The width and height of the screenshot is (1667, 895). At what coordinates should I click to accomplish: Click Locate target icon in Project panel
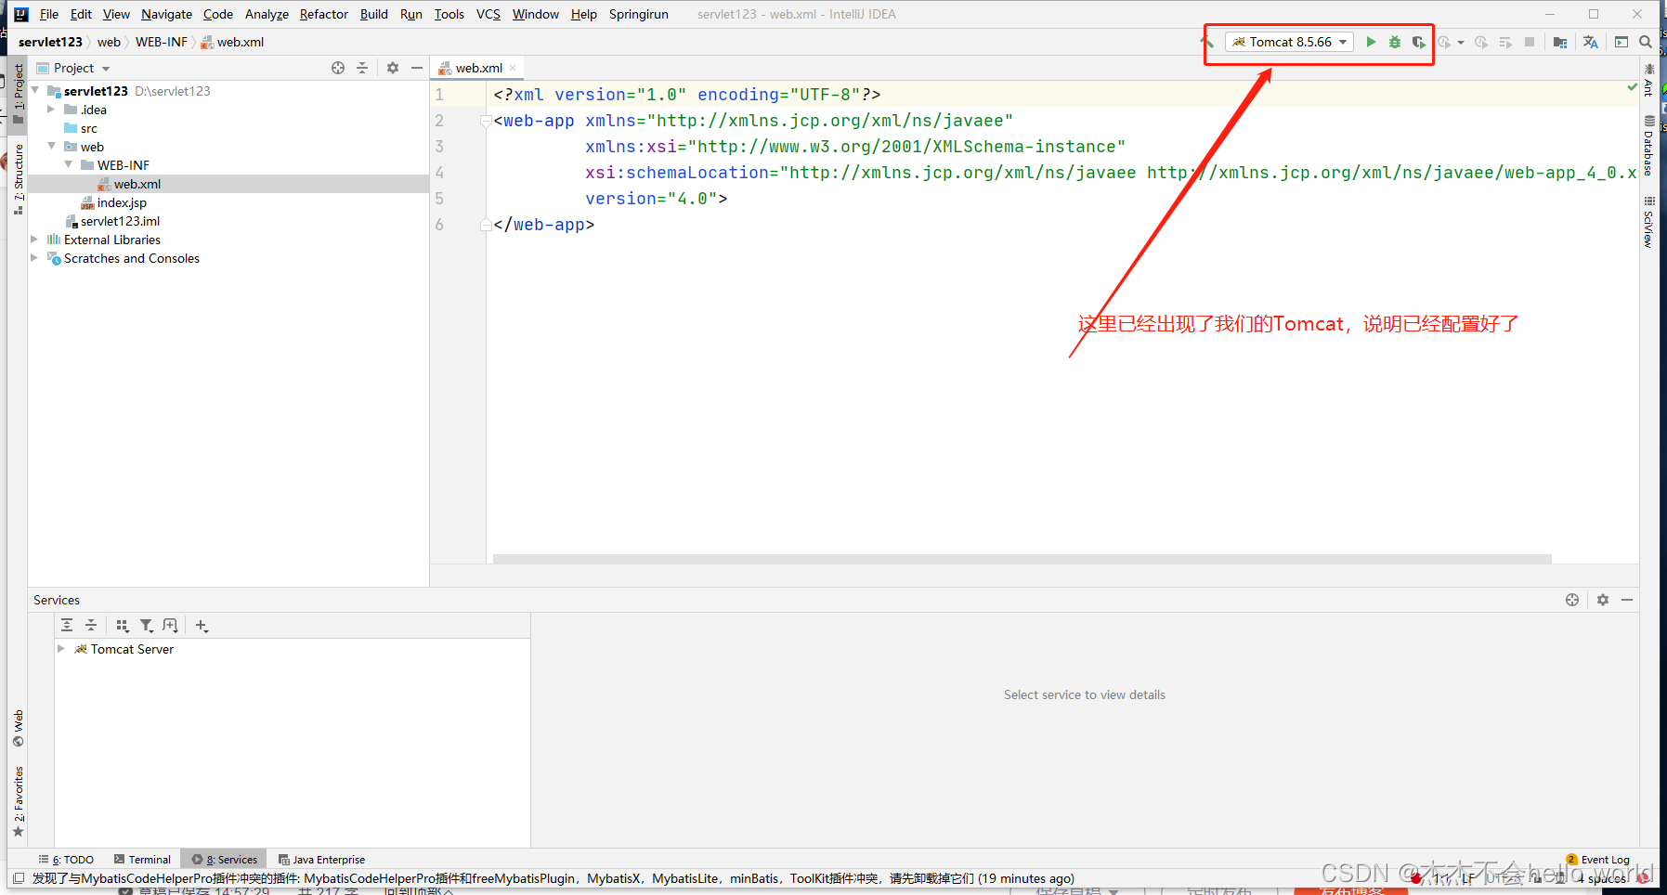point(338,68)
